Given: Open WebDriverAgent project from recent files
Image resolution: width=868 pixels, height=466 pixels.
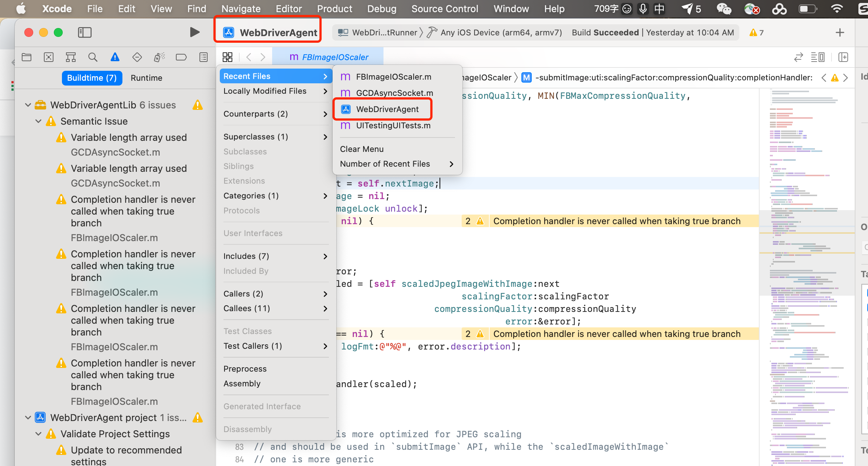Looking at the screenshot, I should (x=397, y=109).
